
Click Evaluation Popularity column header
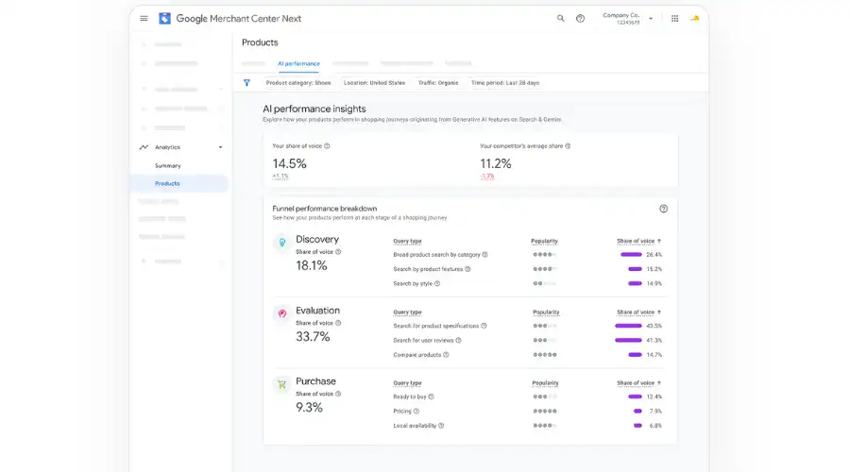546,312
